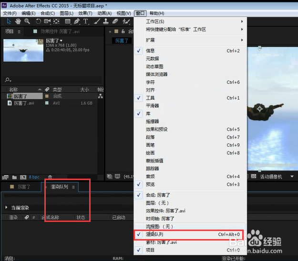This screenshot has height=261, width=298.
Task: Select the Zoom magnifier tool
Action: [x=27, y=21]
